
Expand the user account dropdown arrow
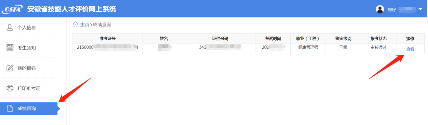click(x=420, y=9)
